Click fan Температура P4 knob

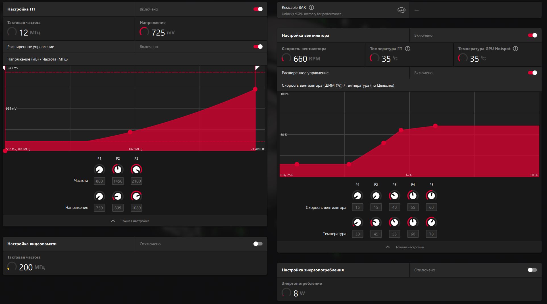coord(413,222)
